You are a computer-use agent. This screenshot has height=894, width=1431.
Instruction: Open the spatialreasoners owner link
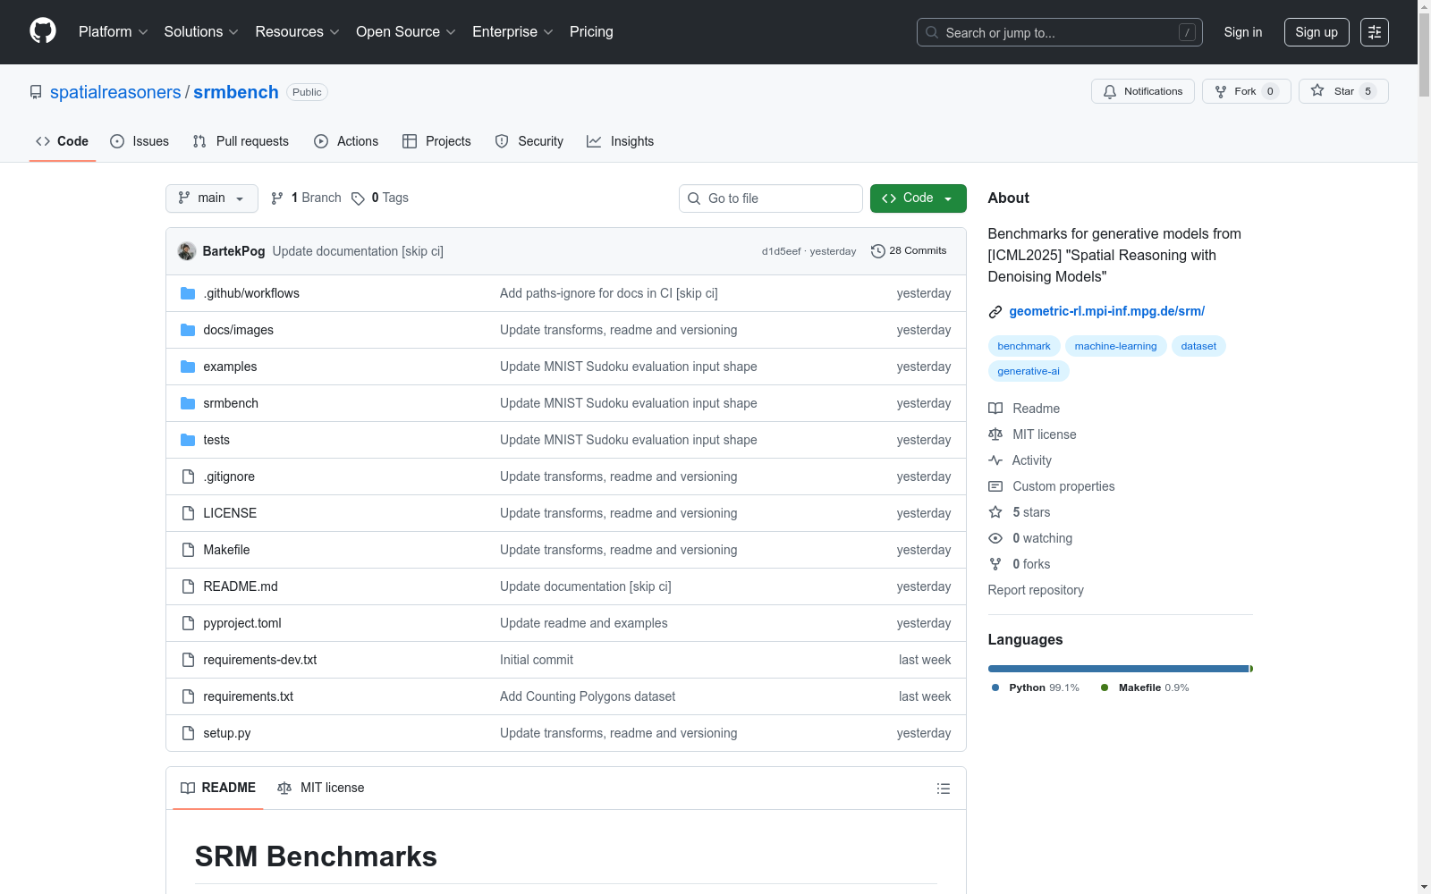coord(115,92)
